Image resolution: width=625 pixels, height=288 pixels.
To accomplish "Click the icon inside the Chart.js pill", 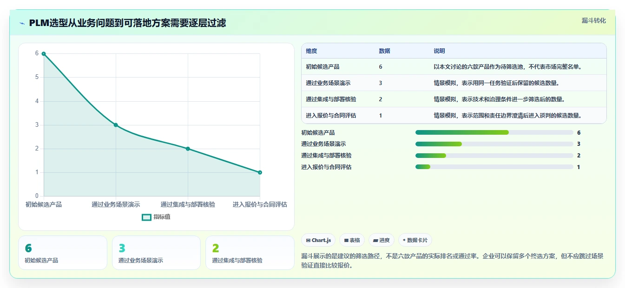I will coord(308,241).
